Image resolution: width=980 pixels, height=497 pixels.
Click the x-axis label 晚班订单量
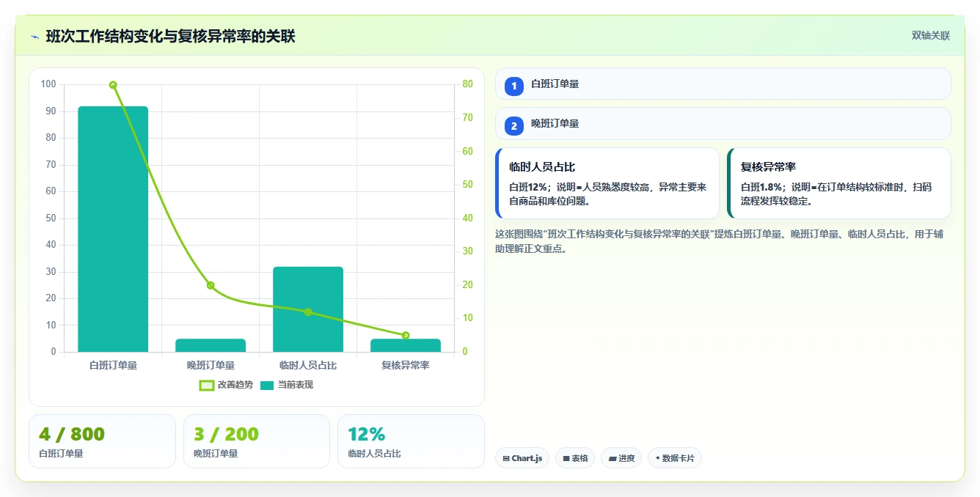pos(211,365)
